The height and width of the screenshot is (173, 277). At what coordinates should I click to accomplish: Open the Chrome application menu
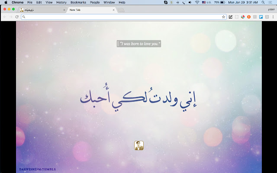coord(17,2)
